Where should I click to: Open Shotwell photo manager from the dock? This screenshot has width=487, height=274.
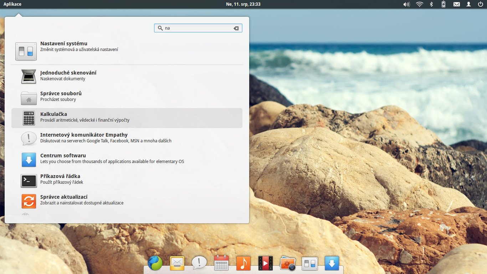tap(287, 263)
